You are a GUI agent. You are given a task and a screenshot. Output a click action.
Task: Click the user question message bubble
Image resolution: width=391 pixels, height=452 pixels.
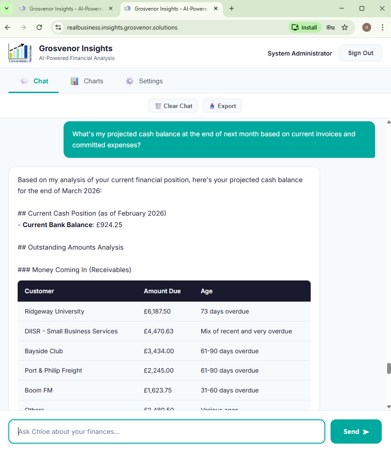point(219,139)
